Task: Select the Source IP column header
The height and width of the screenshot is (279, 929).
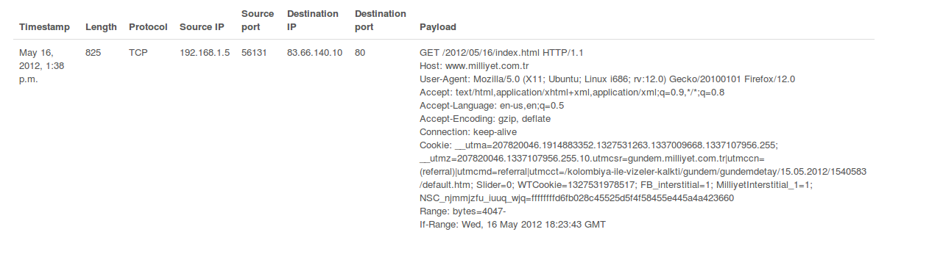Action: [202, 27]
